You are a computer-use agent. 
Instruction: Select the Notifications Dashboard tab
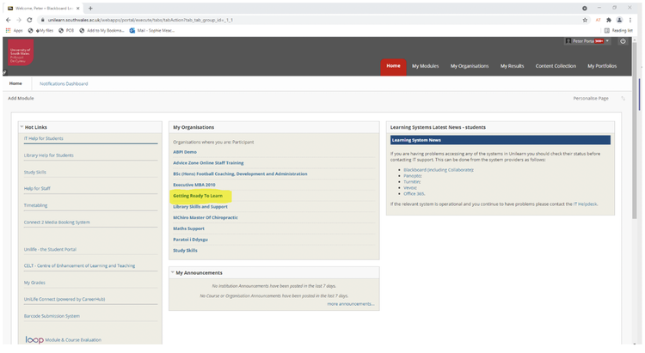tap(64, 84)
